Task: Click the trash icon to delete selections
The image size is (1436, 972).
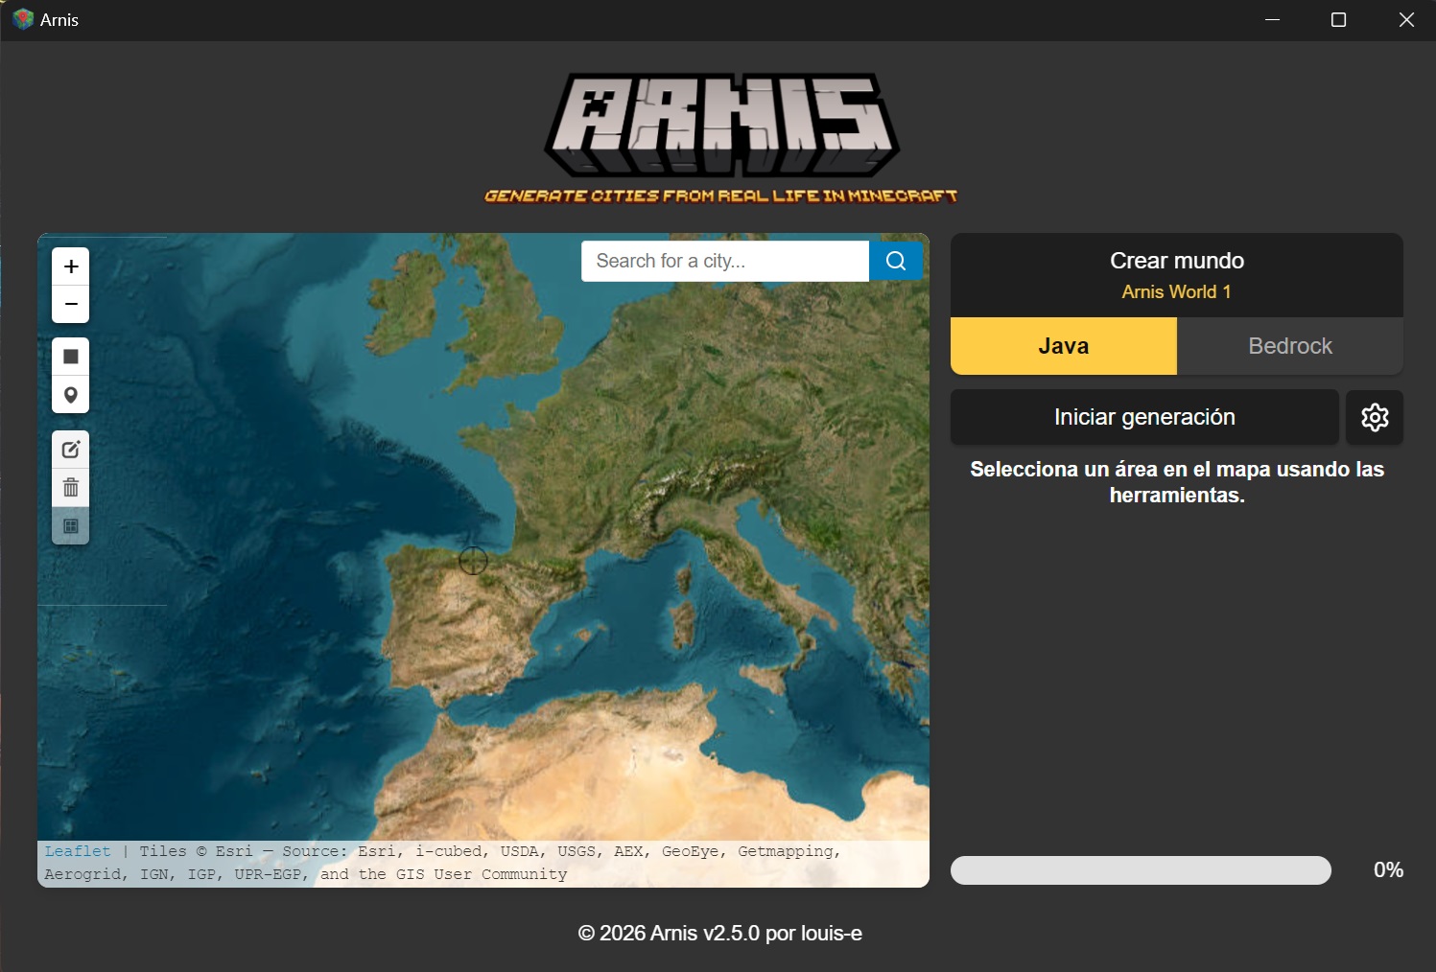Action: 71,488
